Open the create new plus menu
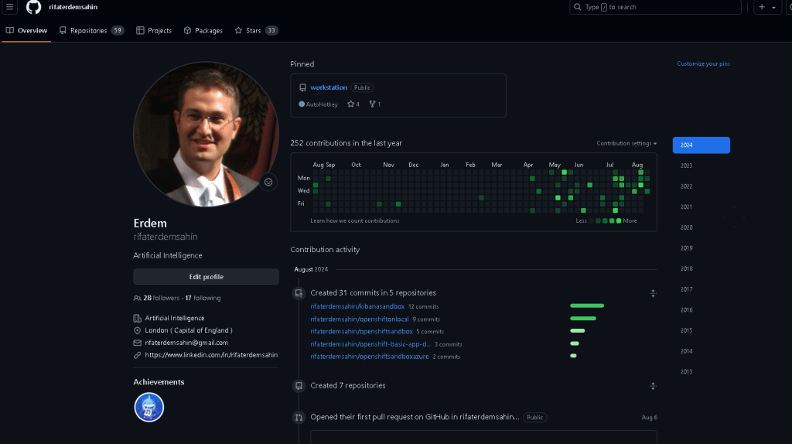This screenshot has height=444, width=792. click(767, 7)
